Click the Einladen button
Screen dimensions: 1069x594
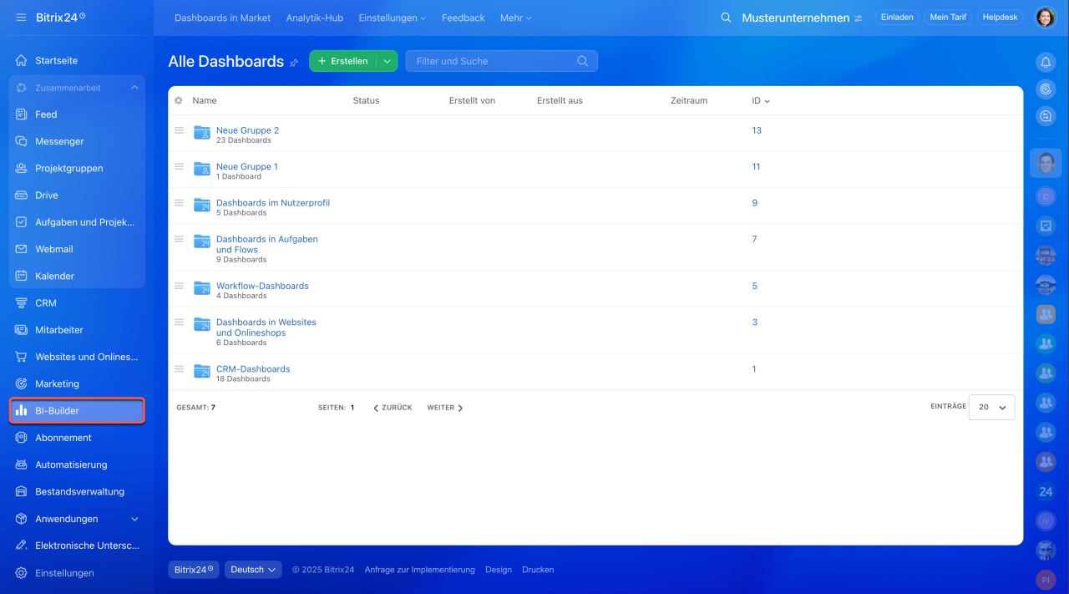(x=897, y=18)
